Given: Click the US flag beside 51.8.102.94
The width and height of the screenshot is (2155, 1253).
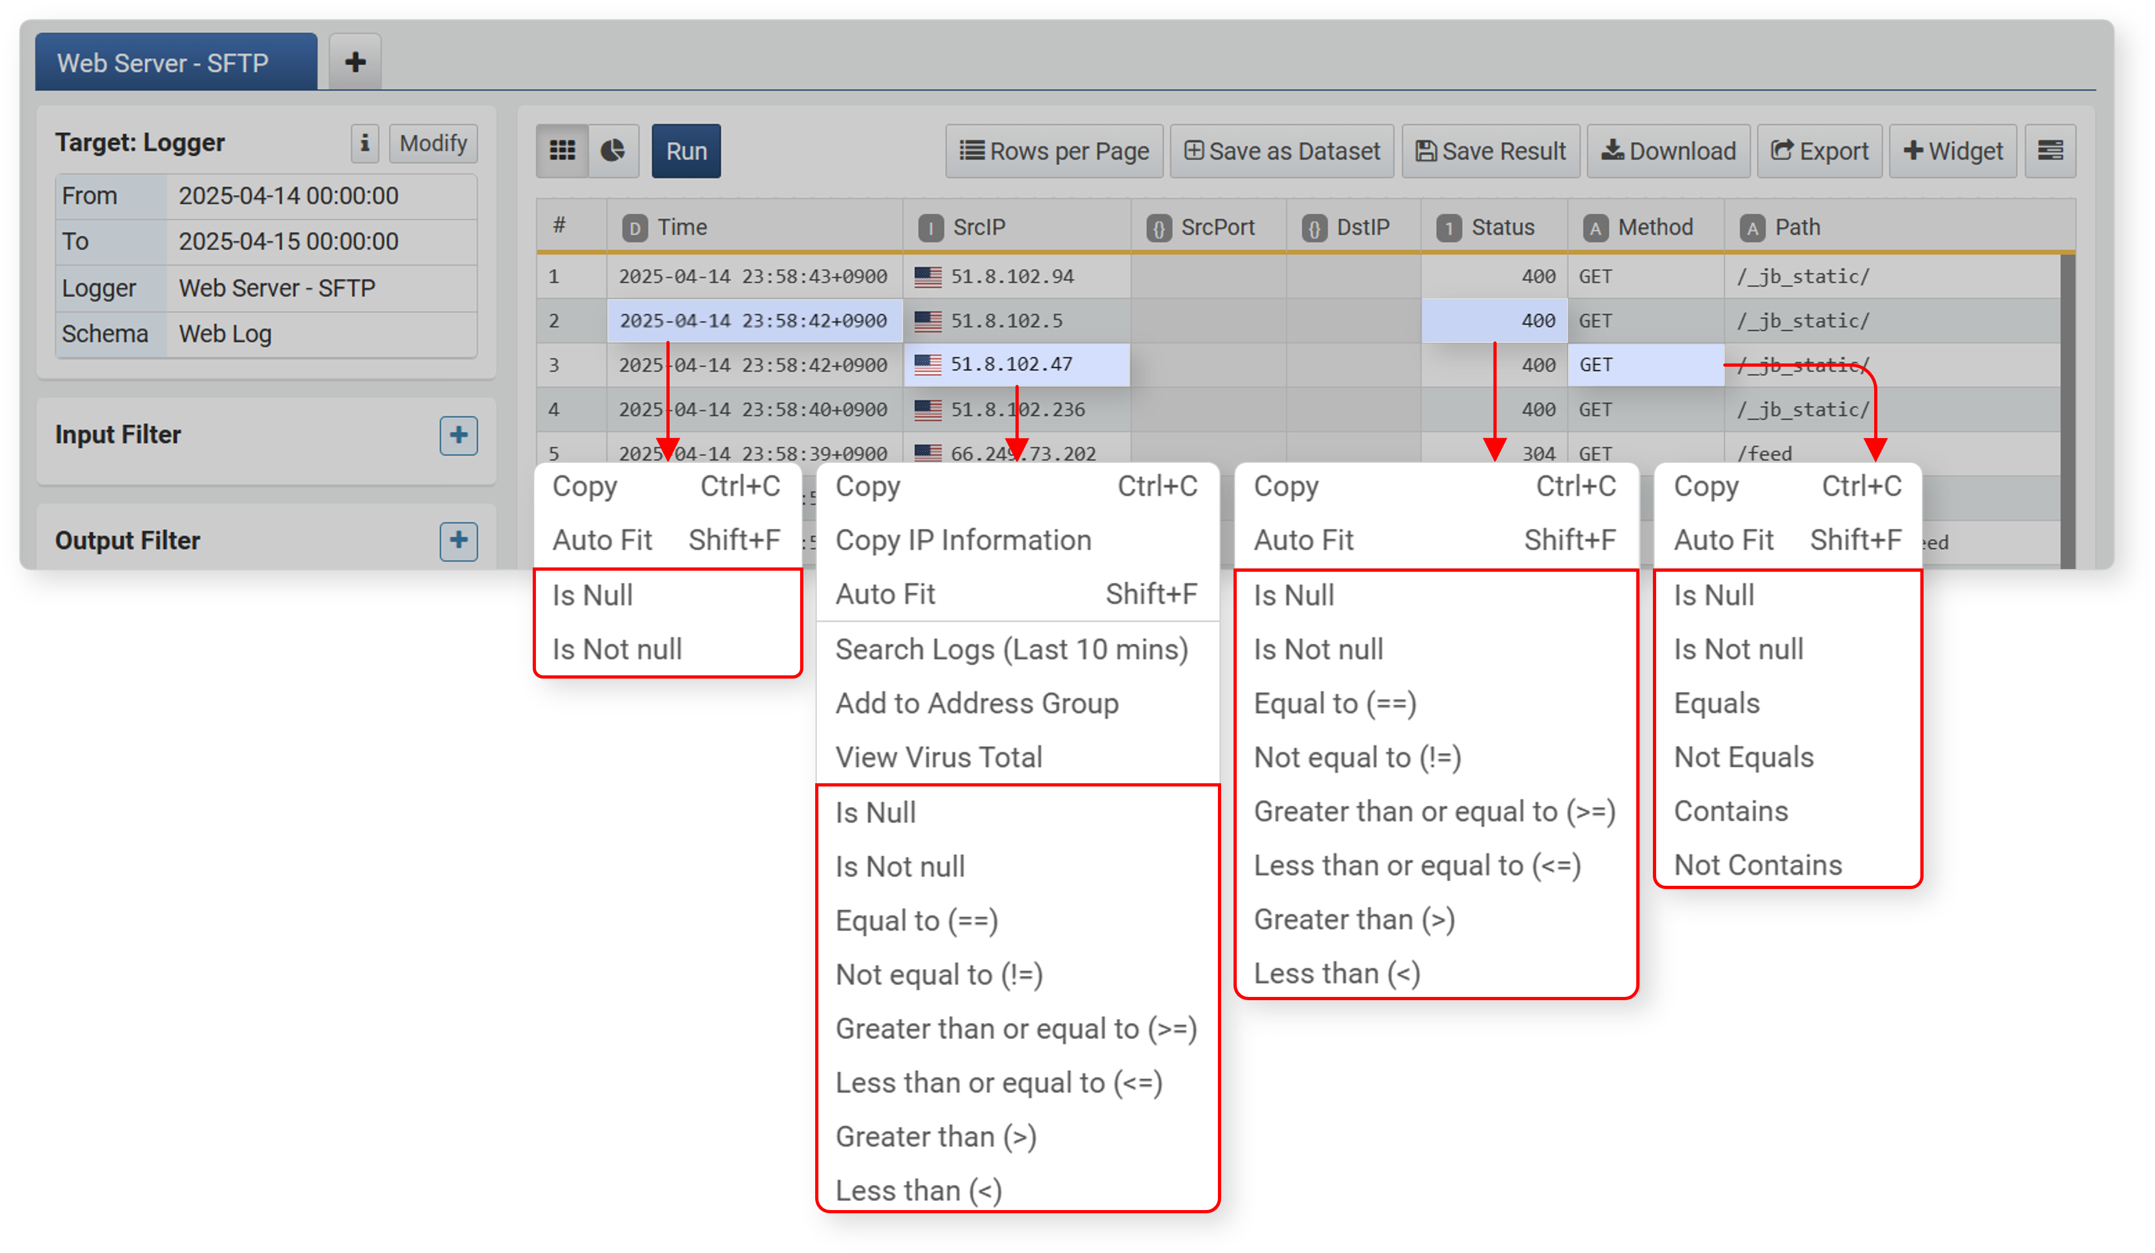Looking at the screenshot, I should coord(928,276).
